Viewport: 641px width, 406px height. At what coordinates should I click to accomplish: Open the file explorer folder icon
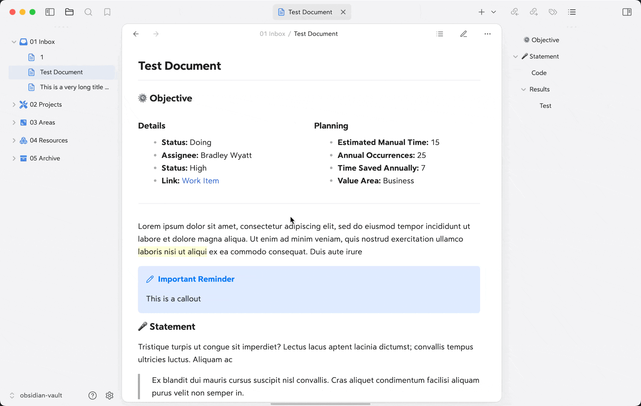pos(69,12)
